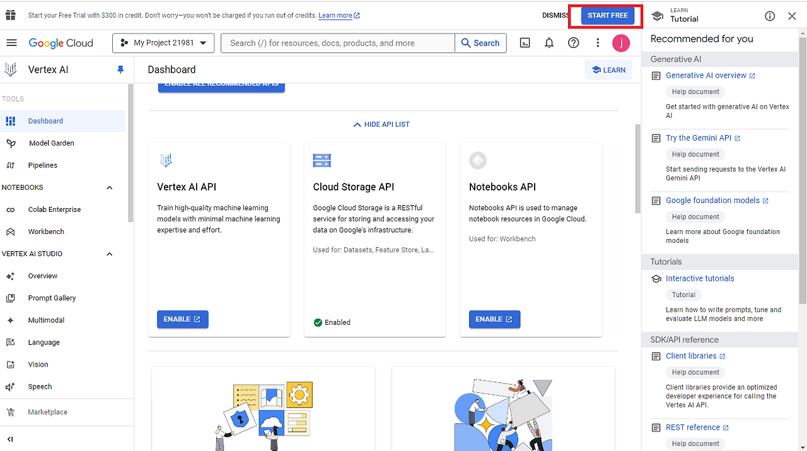807x451 pixels.
Task: Click Learn more link in banner
Action: click(339, 15)
